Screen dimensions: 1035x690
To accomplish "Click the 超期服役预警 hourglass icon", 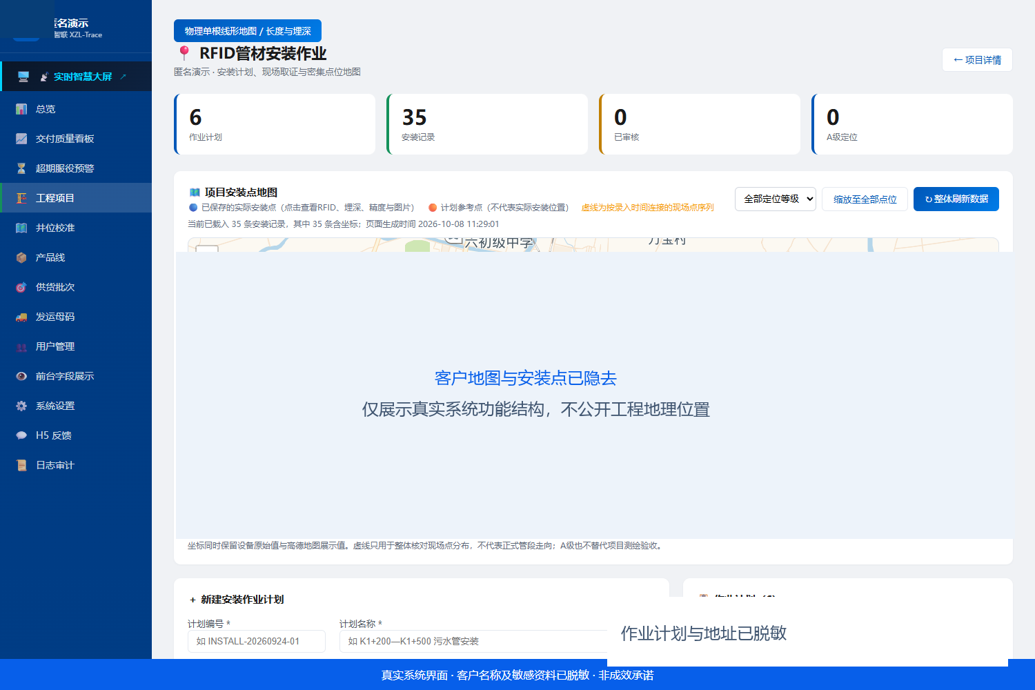I will (x=21, y=168).
